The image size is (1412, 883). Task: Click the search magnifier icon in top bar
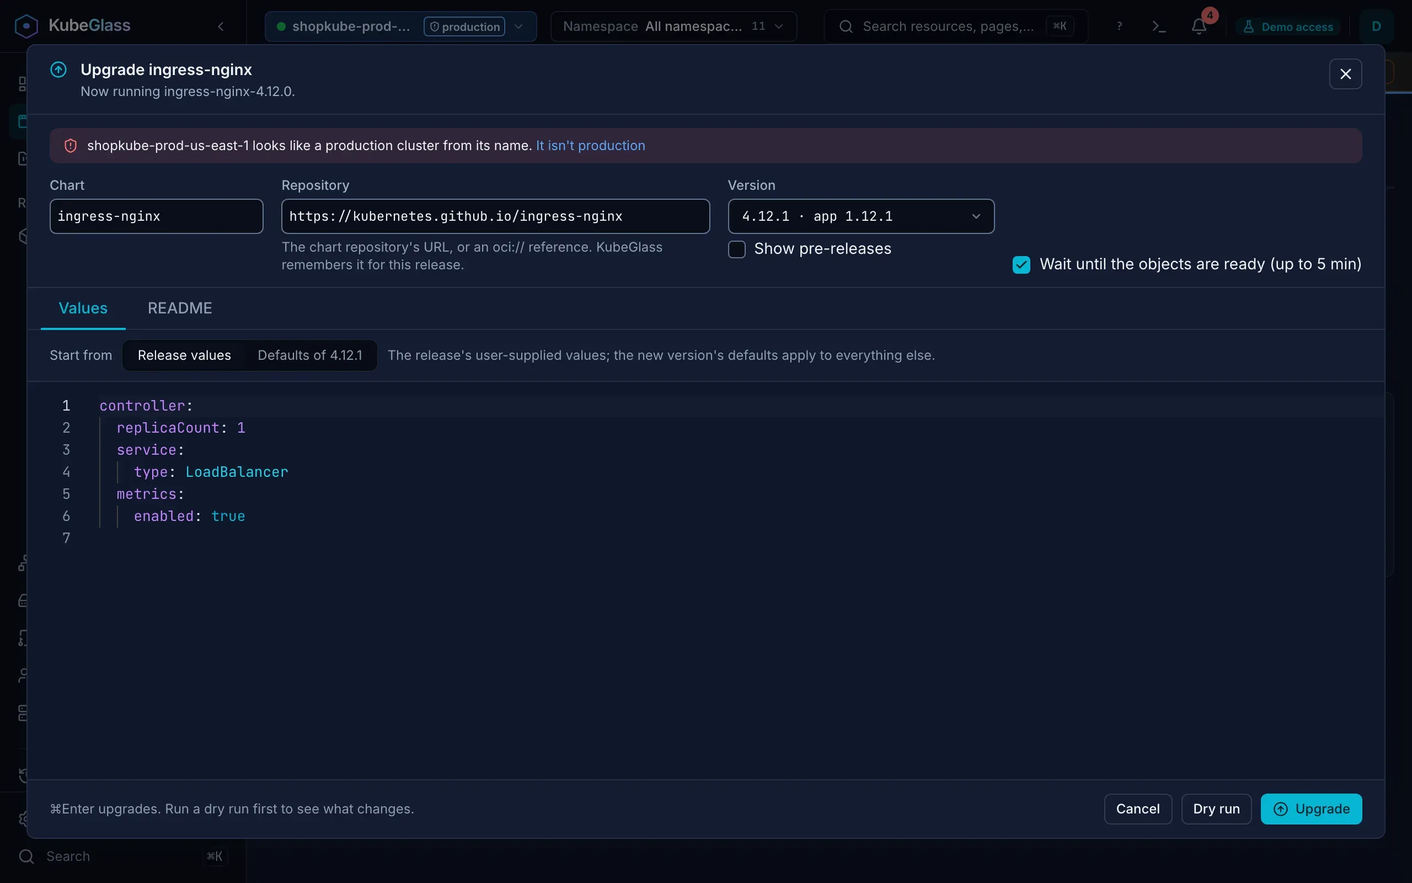(846, 26)
